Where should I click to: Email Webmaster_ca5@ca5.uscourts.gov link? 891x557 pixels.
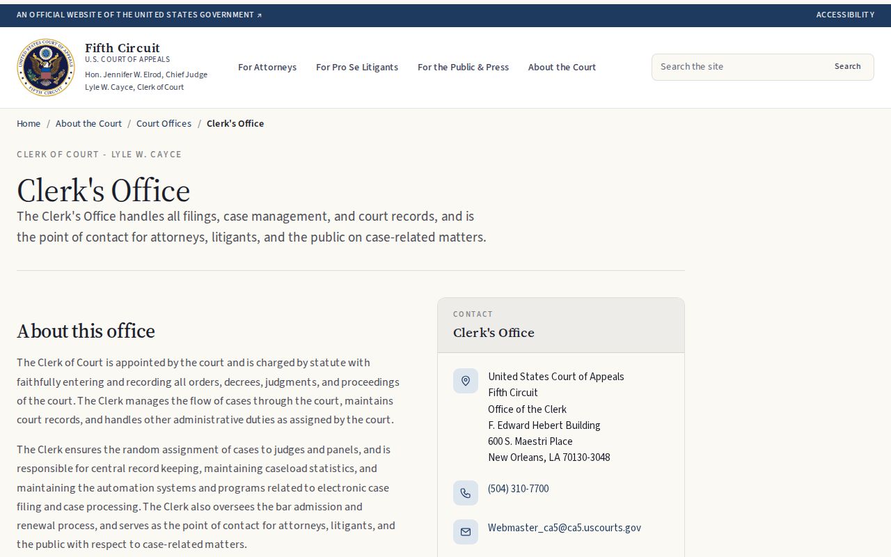click(x=565, y=528)
